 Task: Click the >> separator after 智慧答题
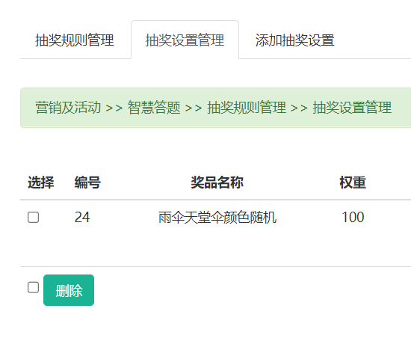(194, 108)
